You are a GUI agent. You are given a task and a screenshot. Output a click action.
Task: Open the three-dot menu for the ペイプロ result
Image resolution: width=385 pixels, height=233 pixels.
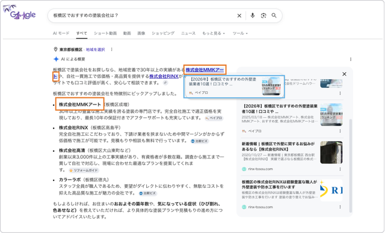pos(340,131)
